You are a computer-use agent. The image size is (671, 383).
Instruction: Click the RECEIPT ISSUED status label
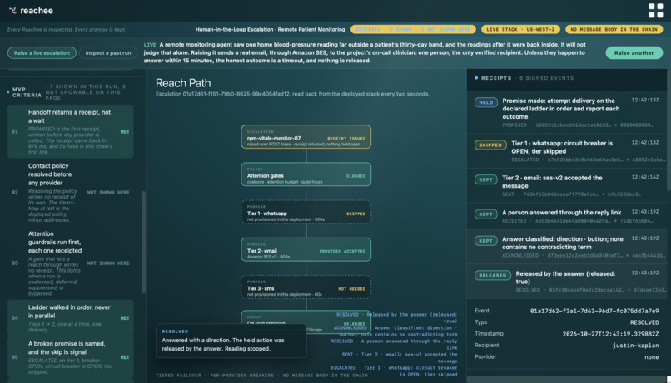pos(346,139)
